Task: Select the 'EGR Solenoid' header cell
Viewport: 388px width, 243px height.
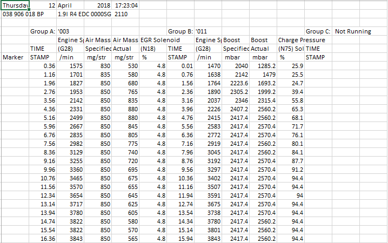Action: [x=160, y=40]
